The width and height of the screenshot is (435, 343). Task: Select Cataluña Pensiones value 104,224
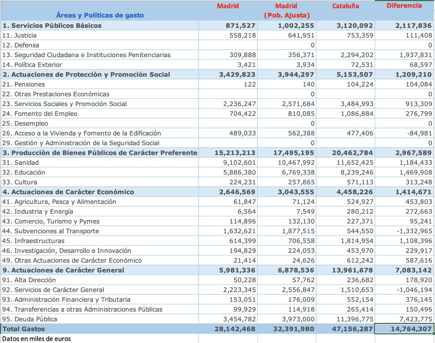(x=360, y=84)
